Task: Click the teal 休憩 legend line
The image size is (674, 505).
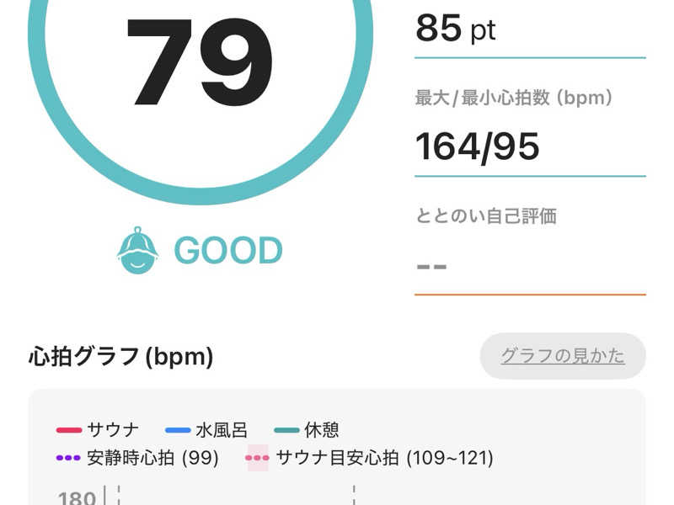Action: pos(286,430)
